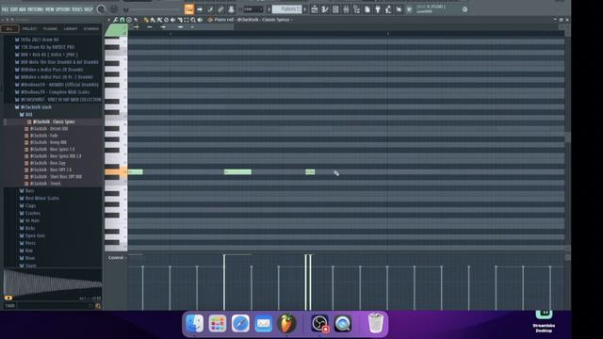
Task: Open the Trash in the Dock
Action: pyautogui.click(x=376, y=324)
